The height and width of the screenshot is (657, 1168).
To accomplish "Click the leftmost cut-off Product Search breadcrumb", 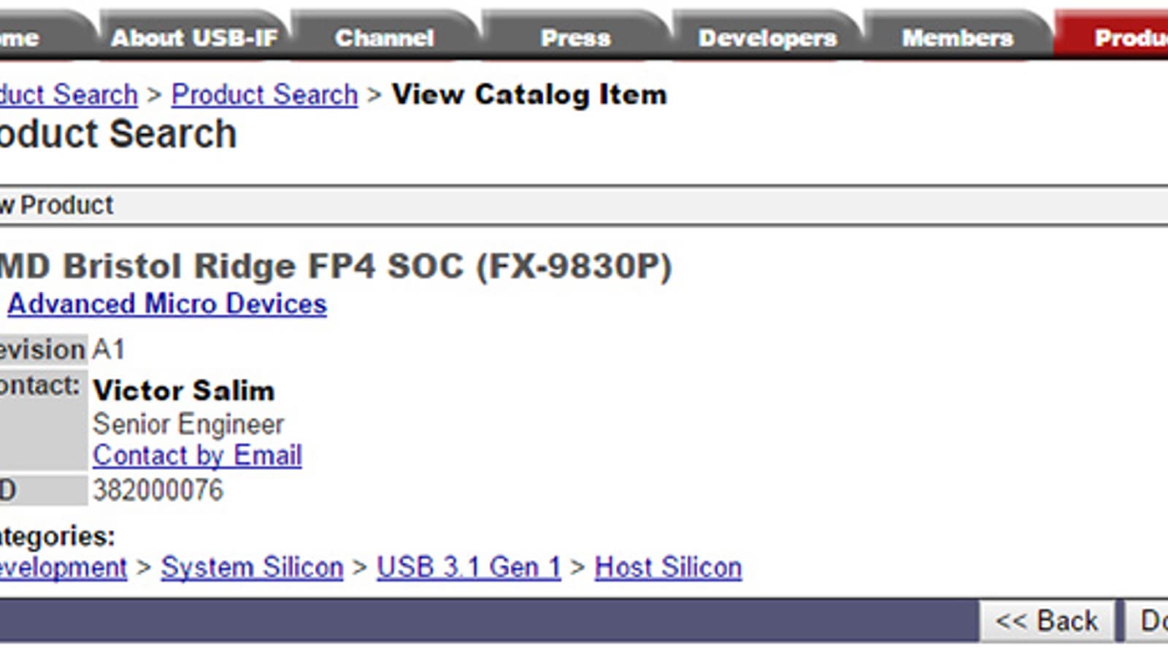I will [x=69, y=95].
